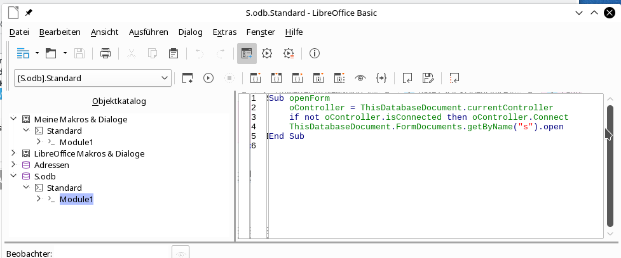This screenshot has width=621, height=258.
Task: Open the Help info icon
Action: pyautogui.click(x=313, y=53)
